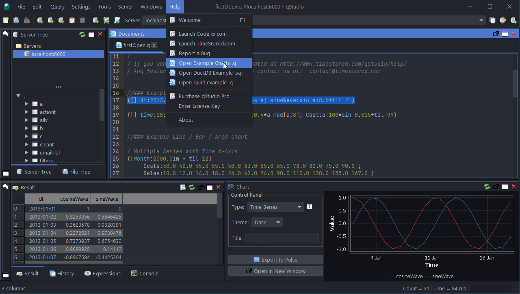The height and width of the screenshot is (294, 520).
Task: Pop out the Result panel
Action: [x=201, y=187]
